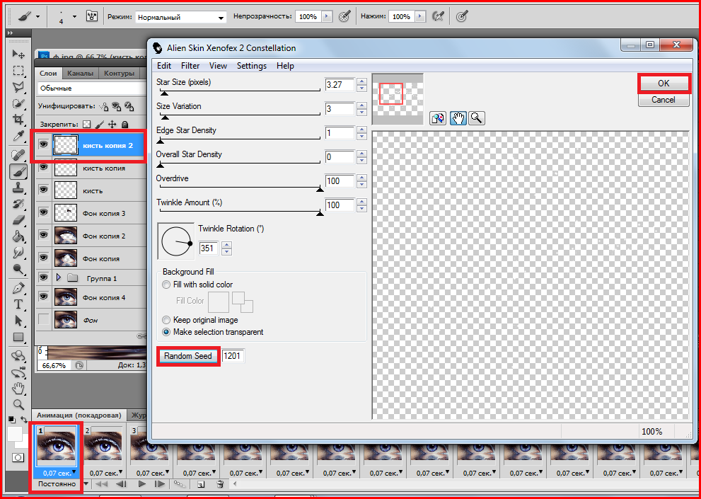Select the Type tool
Image resolution: width=701 pixels, height=499 pixels.
pos(18,304)
